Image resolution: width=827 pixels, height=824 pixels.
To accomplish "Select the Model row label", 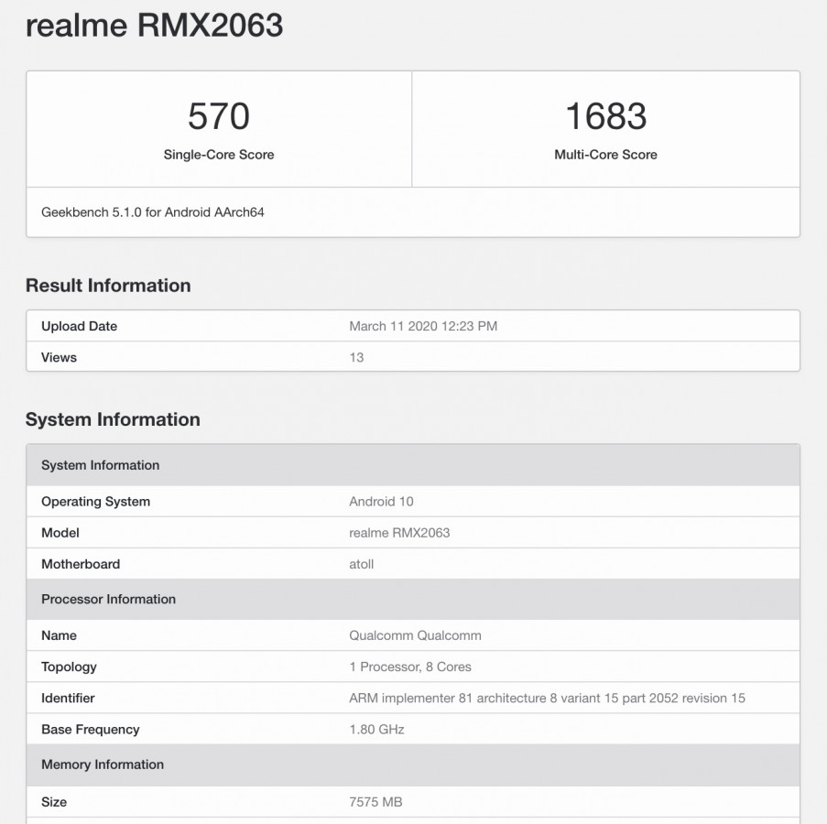I will (60, 533).
